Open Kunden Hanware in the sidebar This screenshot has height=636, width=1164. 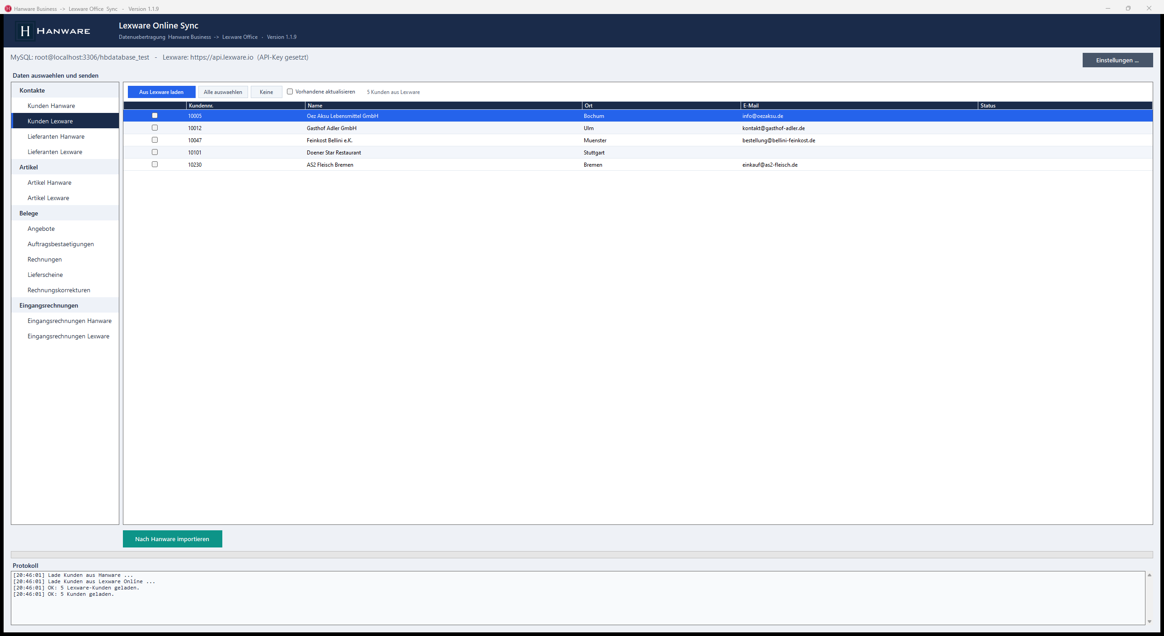pos(65,106)
